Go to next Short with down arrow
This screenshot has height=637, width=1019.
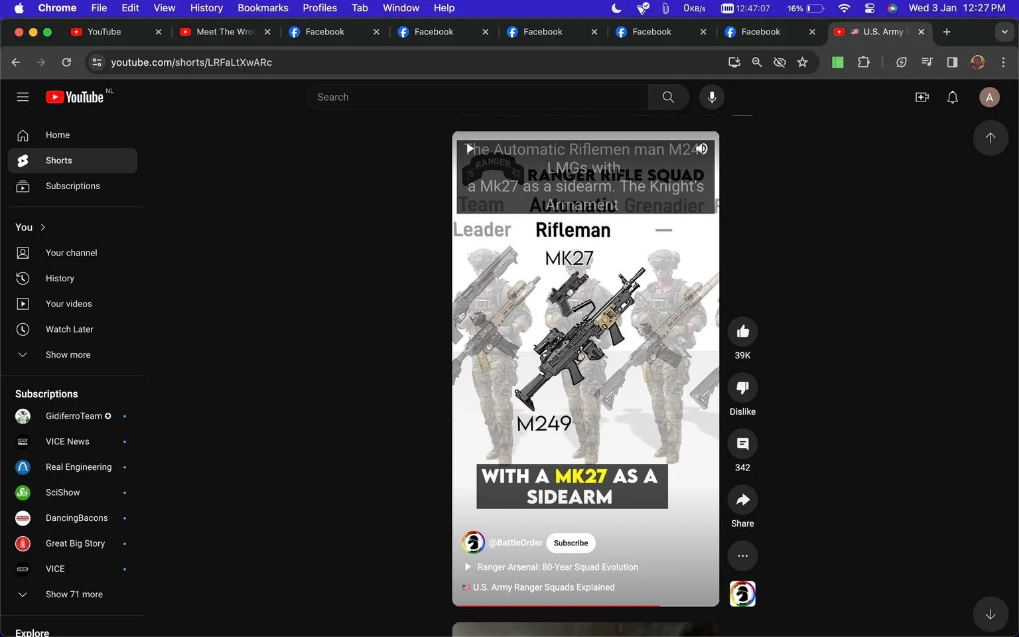(990, 614)
